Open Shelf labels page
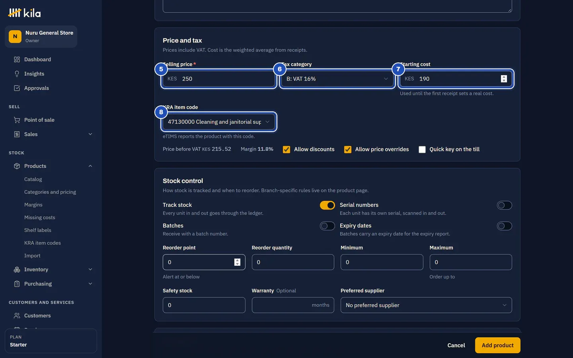 coord(38,230)
